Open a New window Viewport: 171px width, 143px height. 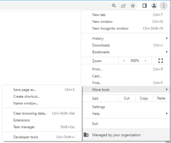(x=125, y=22)
